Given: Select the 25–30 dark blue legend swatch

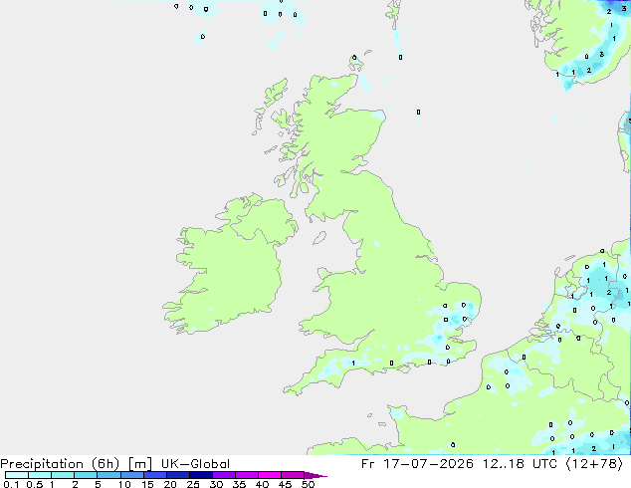Looking at the screenshot, I should click(201, 475).
